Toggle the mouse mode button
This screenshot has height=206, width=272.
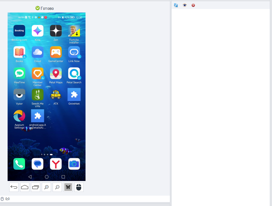(79, 187)
